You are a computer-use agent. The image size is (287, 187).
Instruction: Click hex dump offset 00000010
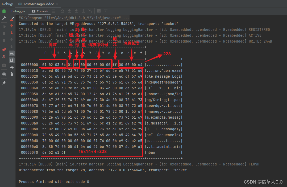(30, 71)
